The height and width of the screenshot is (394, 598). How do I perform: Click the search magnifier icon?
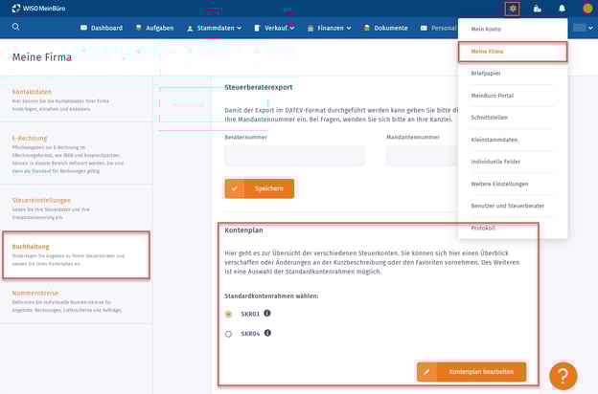[x=16, y=28]
